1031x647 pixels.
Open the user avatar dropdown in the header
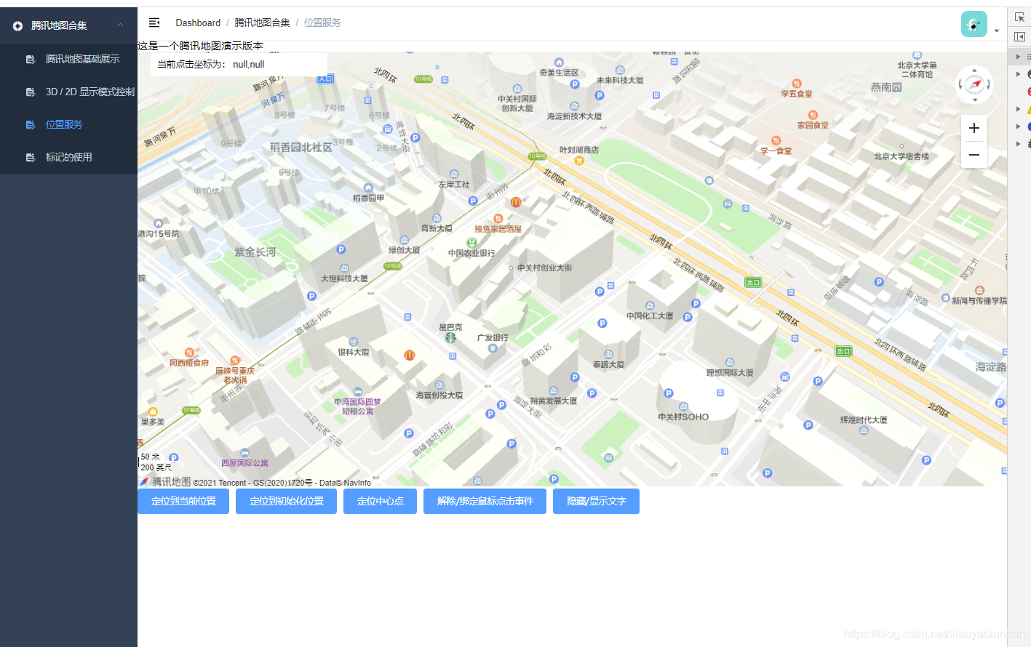pyautogui.click(x=979, y=24)
